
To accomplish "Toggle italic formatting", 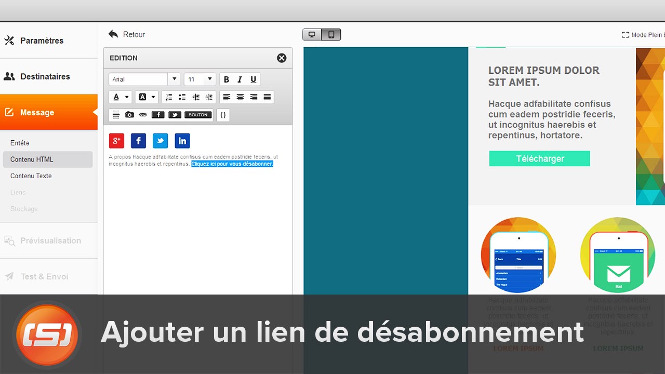I will coord(240,79).
